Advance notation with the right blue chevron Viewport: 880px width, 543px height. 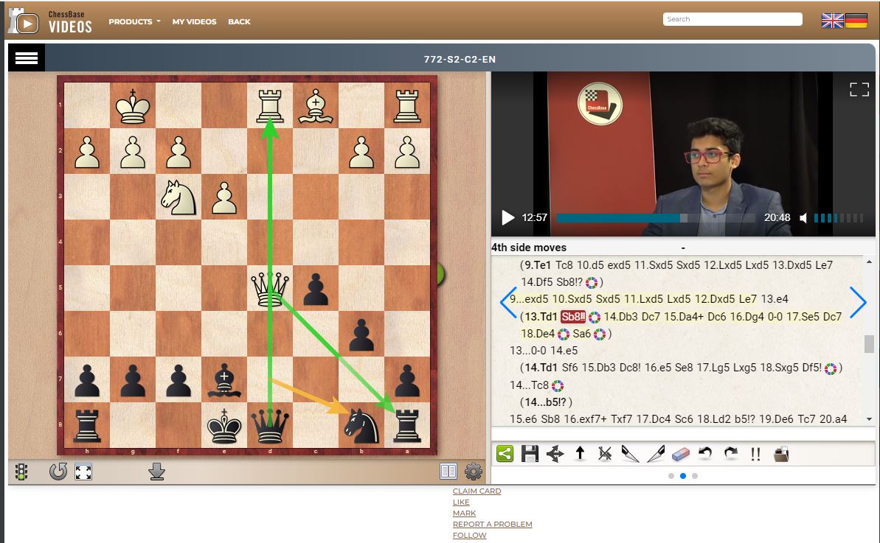[858, 302]
